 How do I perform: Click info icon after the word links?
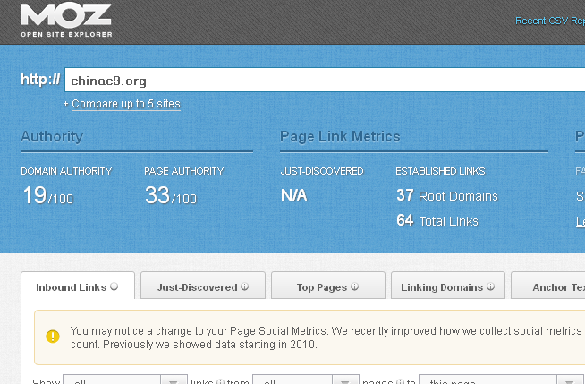(x=221, y=381)
